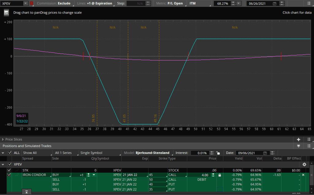Click the unlock icon next to Interest field

(x=218, y=153)
